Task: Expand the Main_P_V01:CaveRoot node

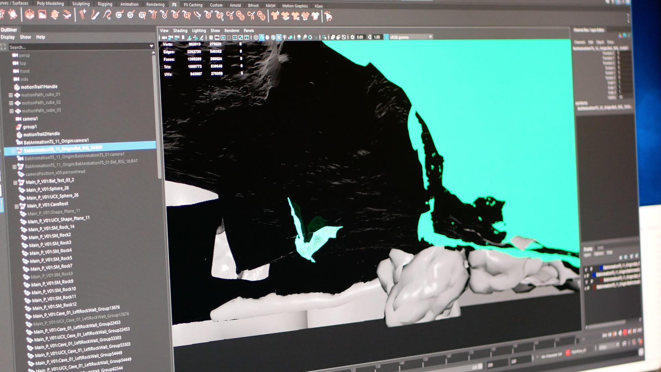Action: 16,207
